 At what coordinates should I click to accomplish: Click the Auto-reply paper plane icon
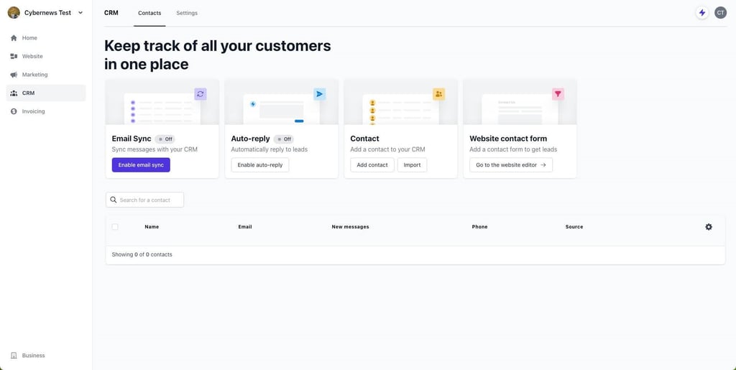coord(320,94)
